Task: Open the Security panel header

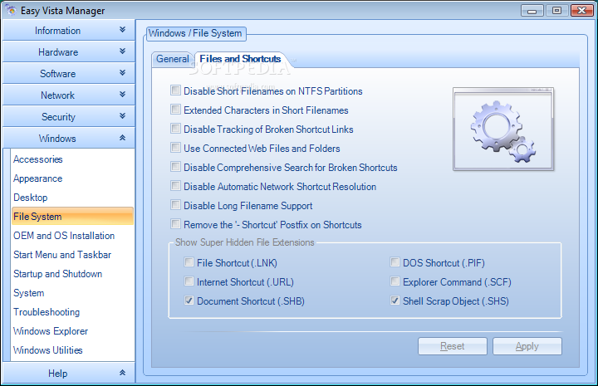Action: coord(69,116)
